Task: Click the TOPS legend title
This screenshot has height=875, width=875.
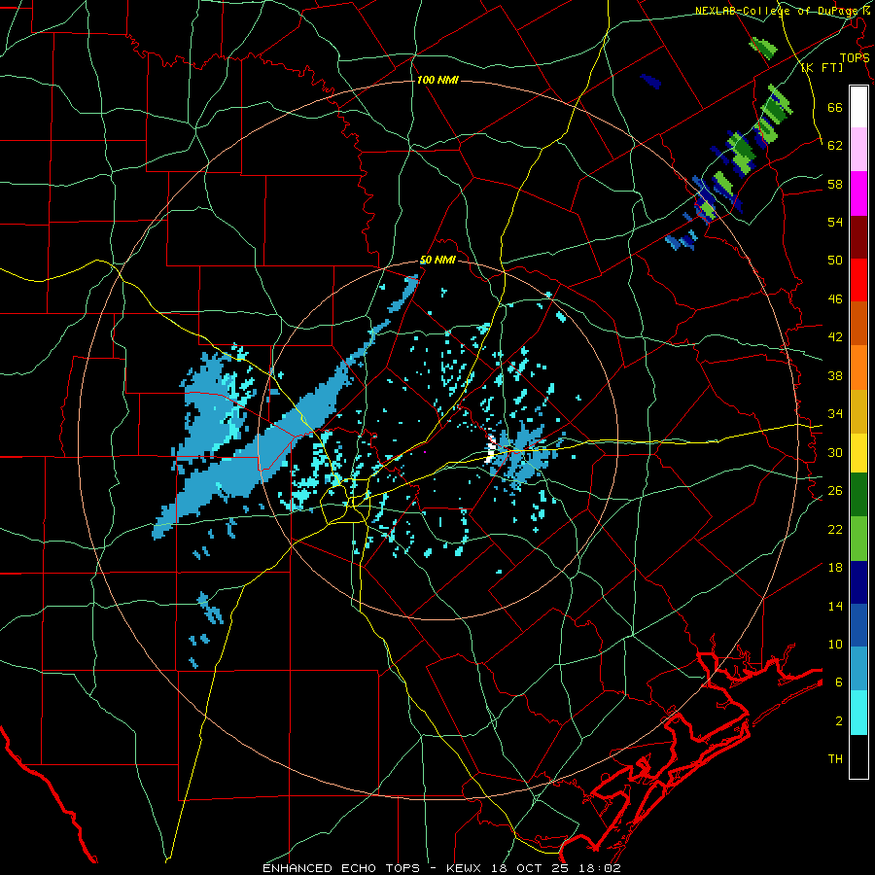Action: (x=855, y=57)
